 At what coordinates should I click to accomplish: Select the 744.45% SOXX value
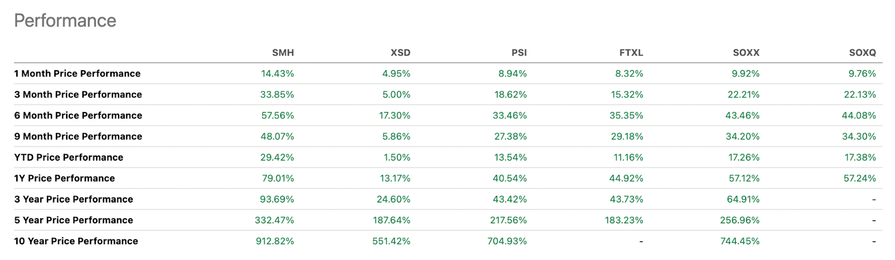(739, 241)
